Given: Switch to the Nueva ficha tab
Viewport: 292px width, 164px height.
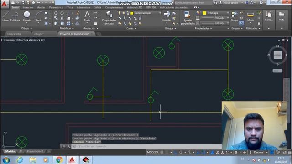Looking at the screenshot, I should (x=14, y=34).
